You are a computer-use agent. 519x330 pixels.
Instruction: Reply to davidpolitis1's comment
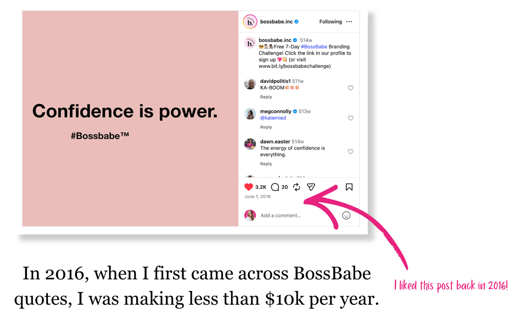coord(266,97)
